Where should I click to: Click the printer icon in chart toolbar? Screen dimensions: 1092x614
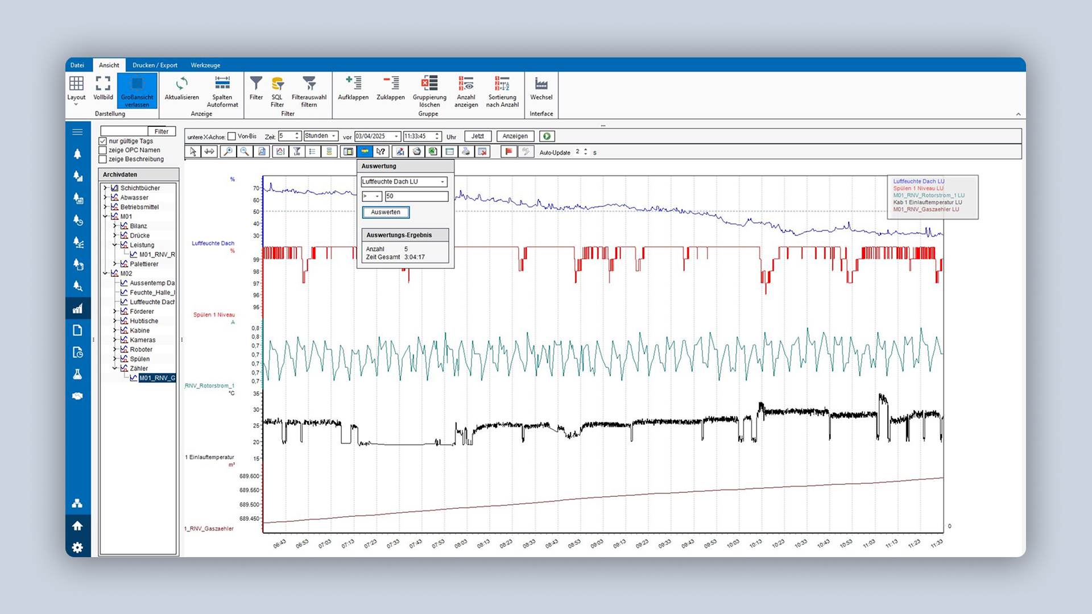tap(466, 152)
